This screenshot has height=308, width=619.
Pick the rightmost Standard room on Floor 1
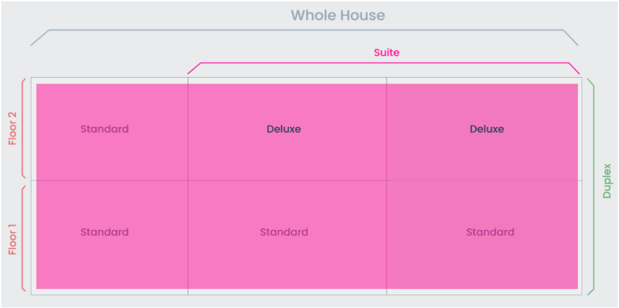pos(490,232)
